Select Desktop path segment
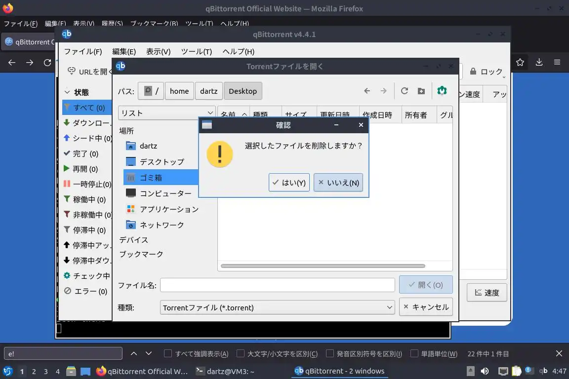This screenshot has height=379, width=569. coord(243,91)
